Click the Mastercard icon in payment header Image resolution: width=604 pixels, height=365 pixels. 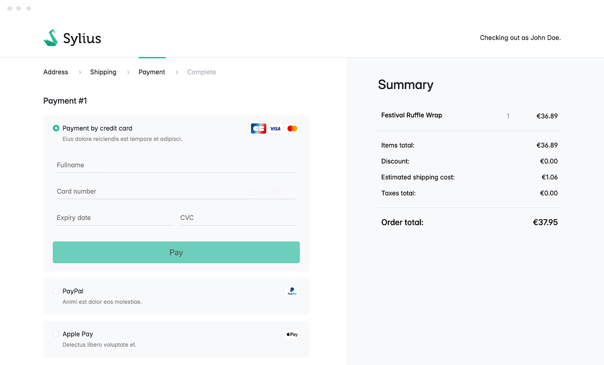292,128
